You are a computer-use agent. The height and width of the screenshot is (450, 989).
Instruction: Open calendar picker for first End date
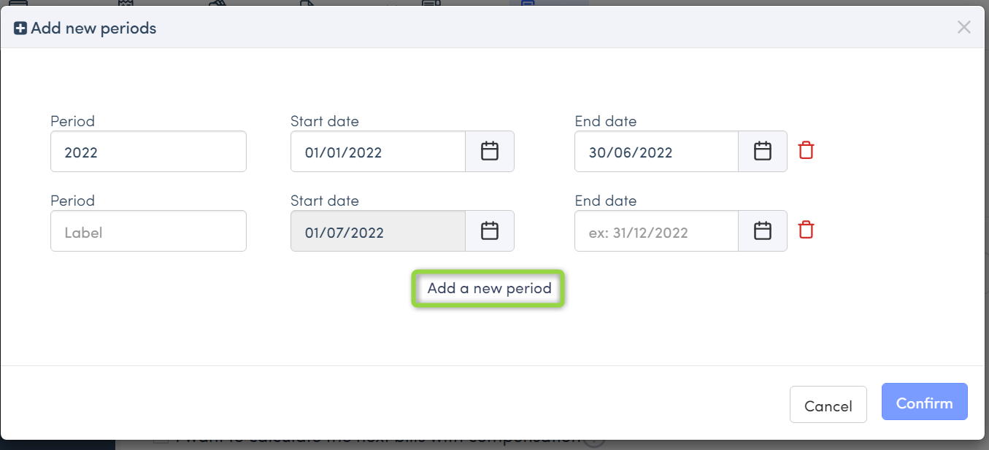(x=763, y=152)
